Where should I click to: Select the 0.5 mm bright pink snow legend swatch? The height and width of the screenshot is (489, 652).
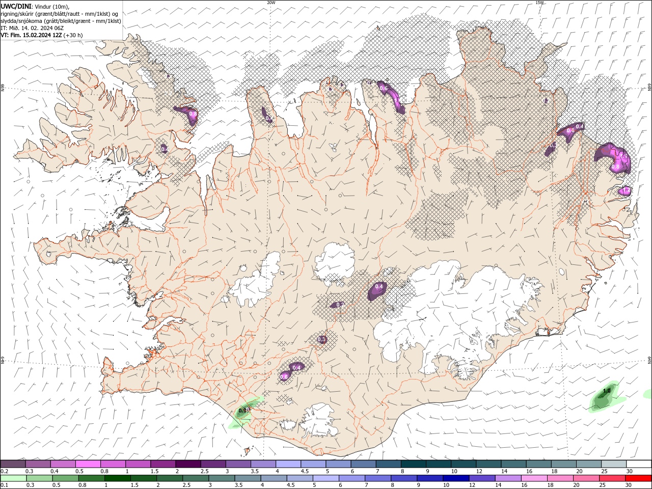88,464
